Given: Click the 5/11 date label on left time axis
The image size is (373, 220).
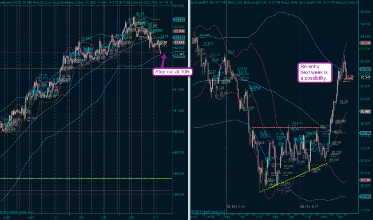Looking at the screenshot, I should tap(155, 217).
